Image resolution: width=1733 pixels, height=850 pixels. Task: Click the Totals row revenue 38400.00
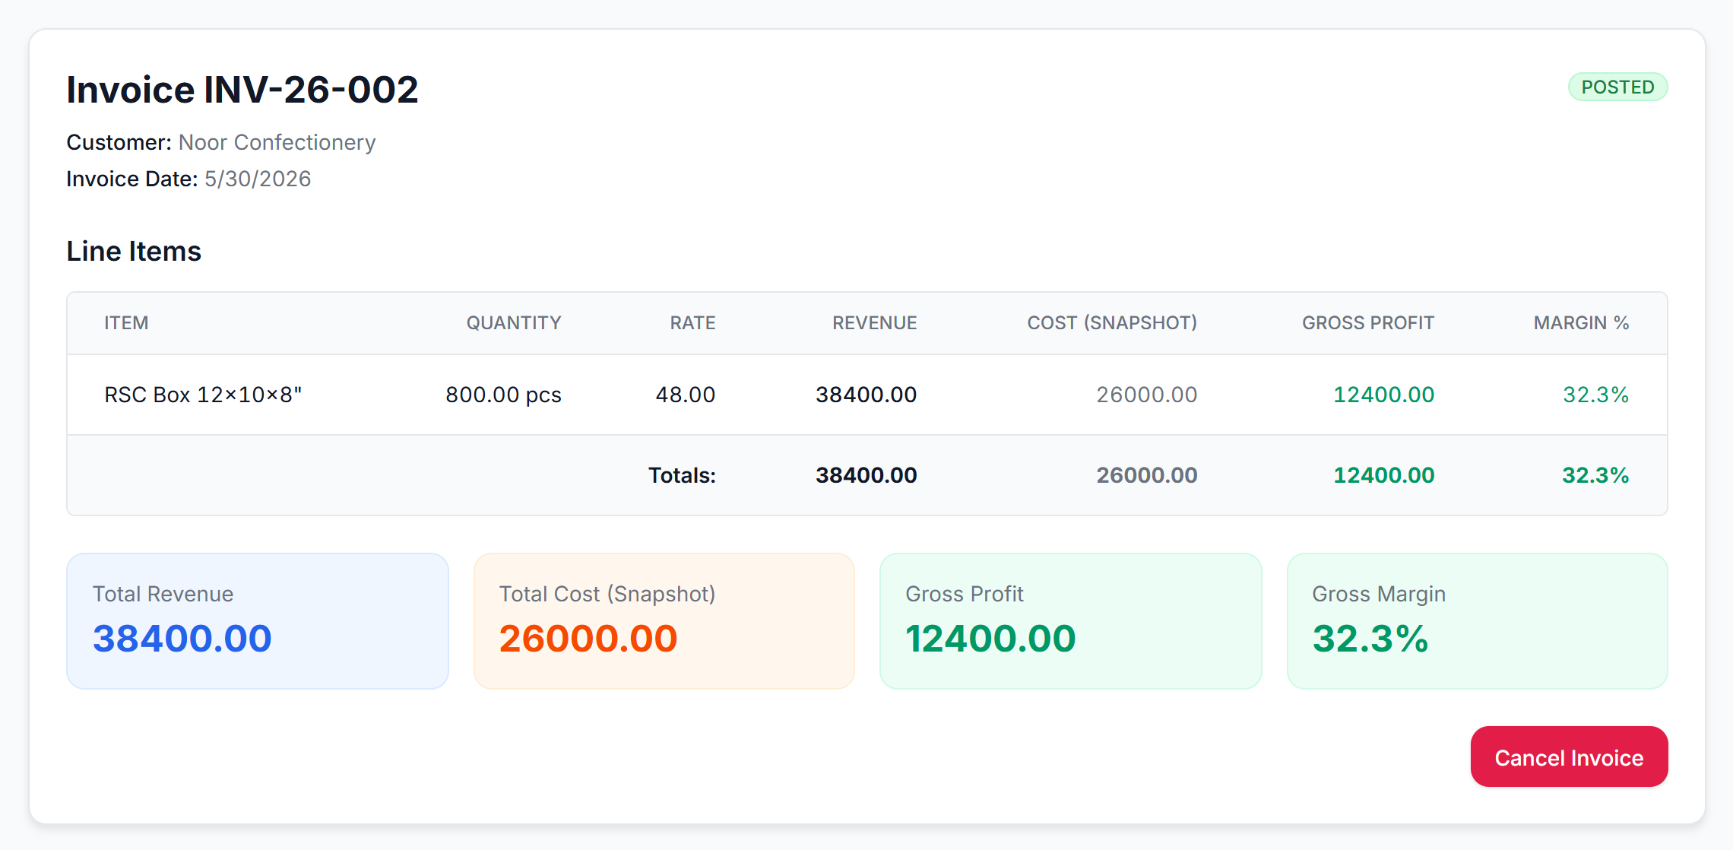click(x=866, y=475)
